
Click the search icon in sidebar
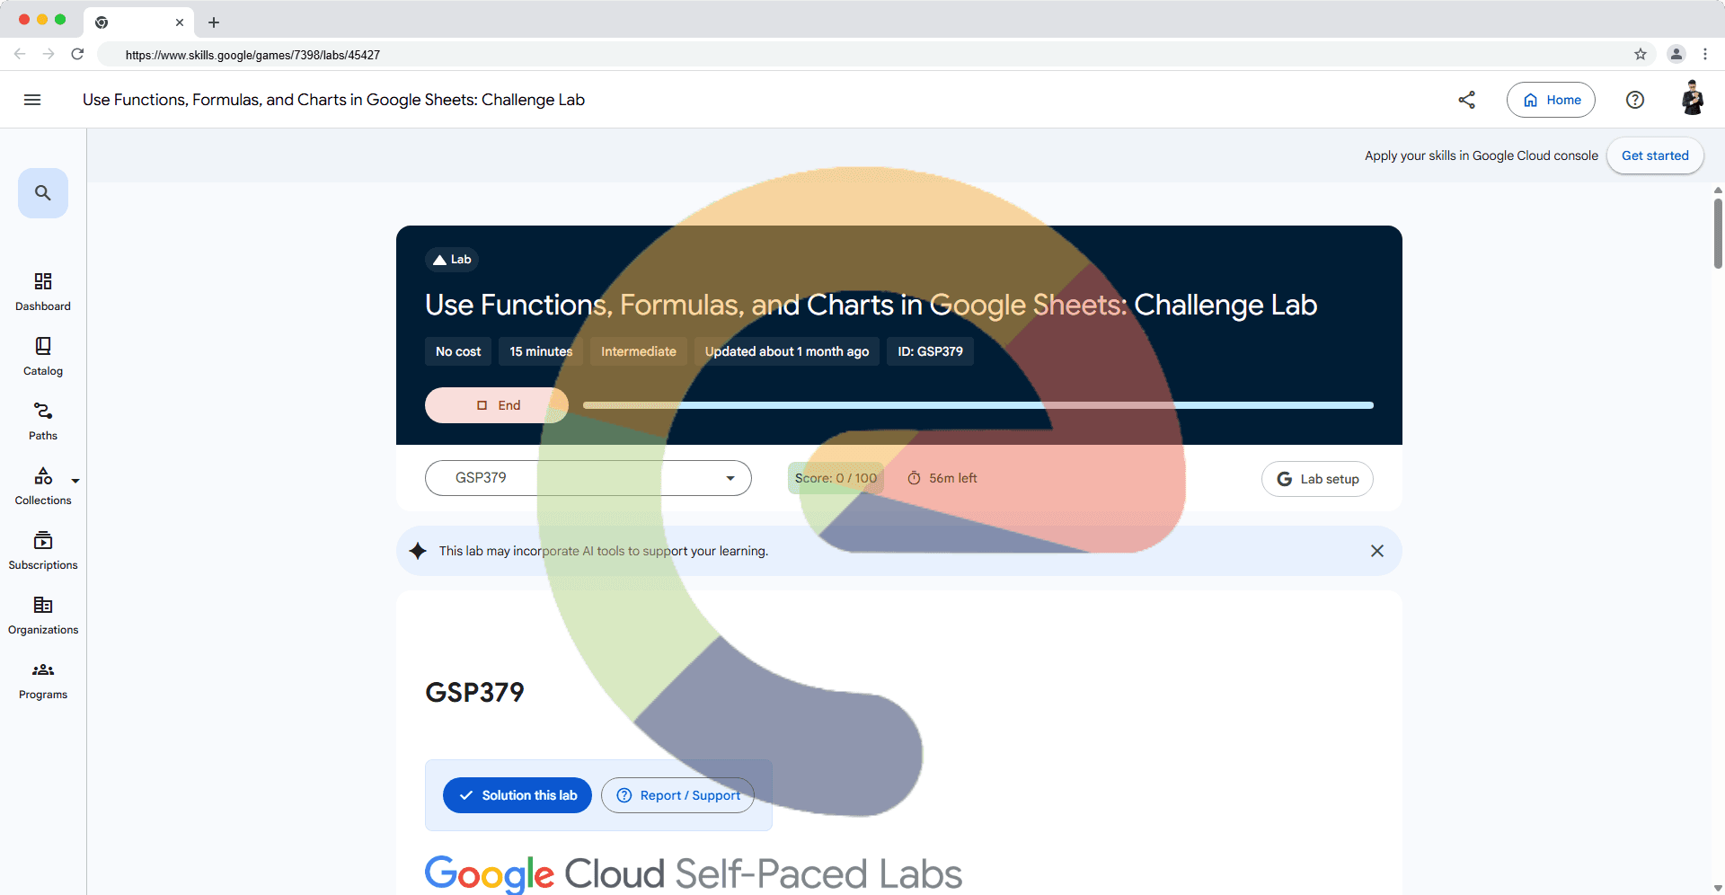point(43,193)
